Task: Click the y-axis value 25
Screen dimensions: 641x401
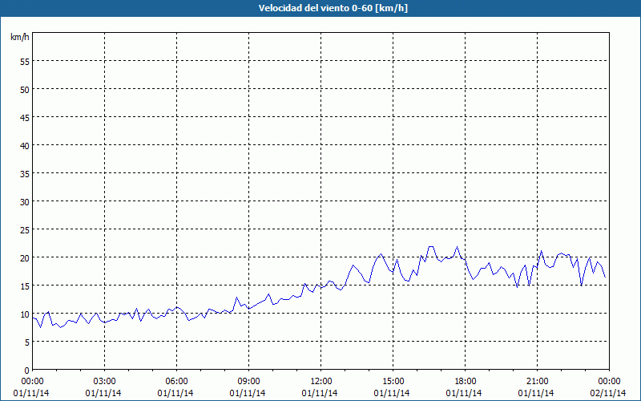Action: click(25, 229)
